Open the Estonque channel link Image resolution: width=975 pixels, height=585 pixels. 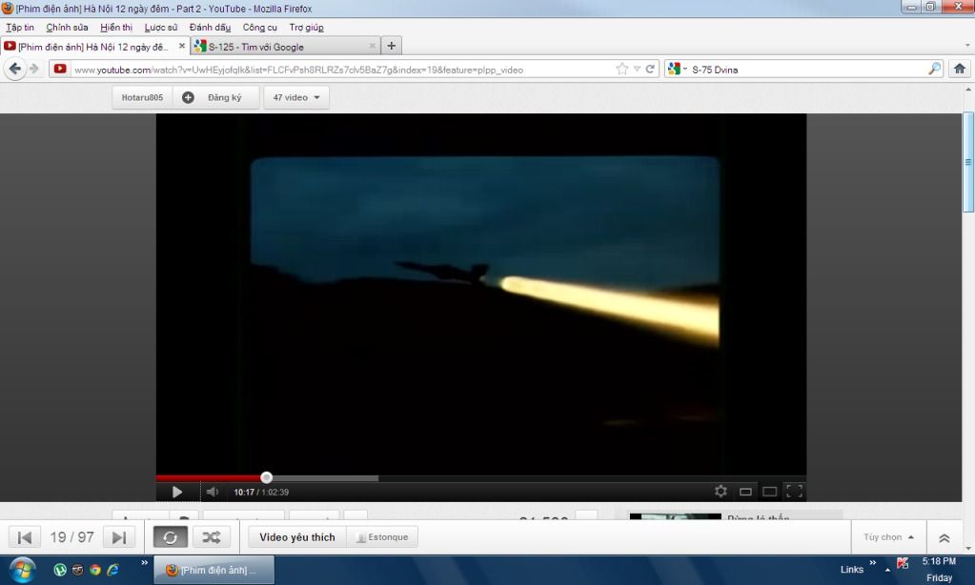point(382,537)
